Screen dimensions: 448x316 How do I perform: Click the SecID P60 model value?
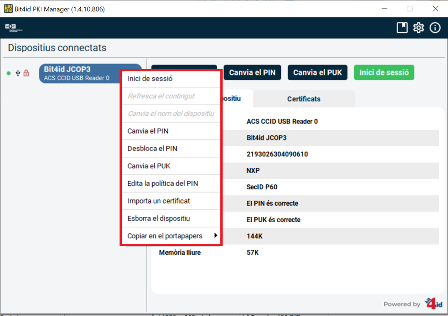coord(262,187)
